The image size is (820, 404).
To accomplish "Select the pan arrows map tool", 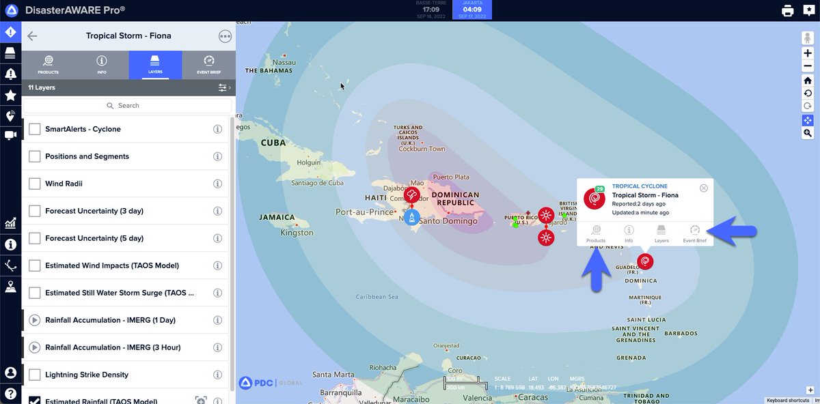I will [808, 120].
